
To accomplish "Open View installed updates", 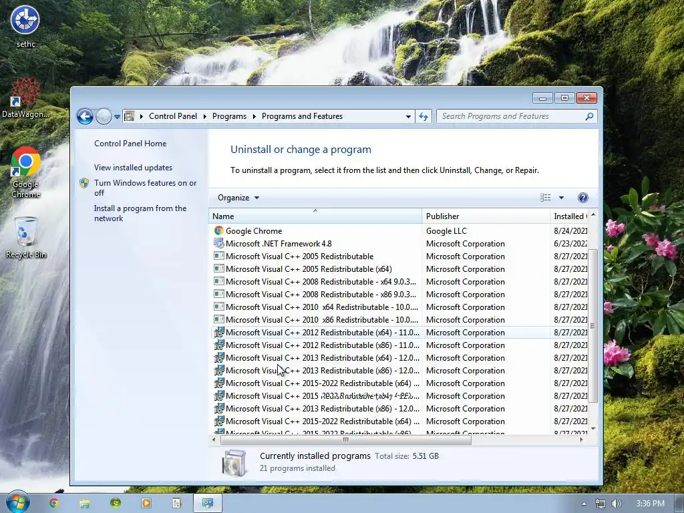I will 133,168.
